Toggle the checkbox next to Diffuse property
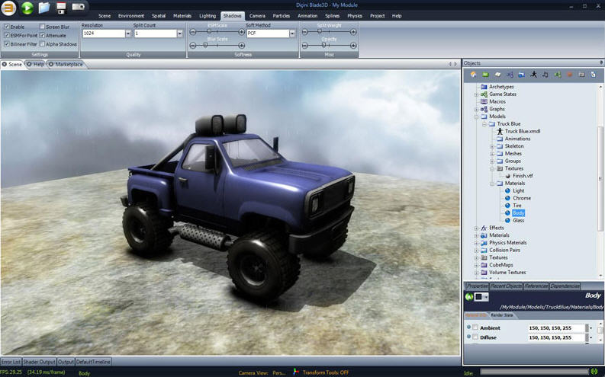This screenshot has height=377, width=605. click(x=475, y=337)
